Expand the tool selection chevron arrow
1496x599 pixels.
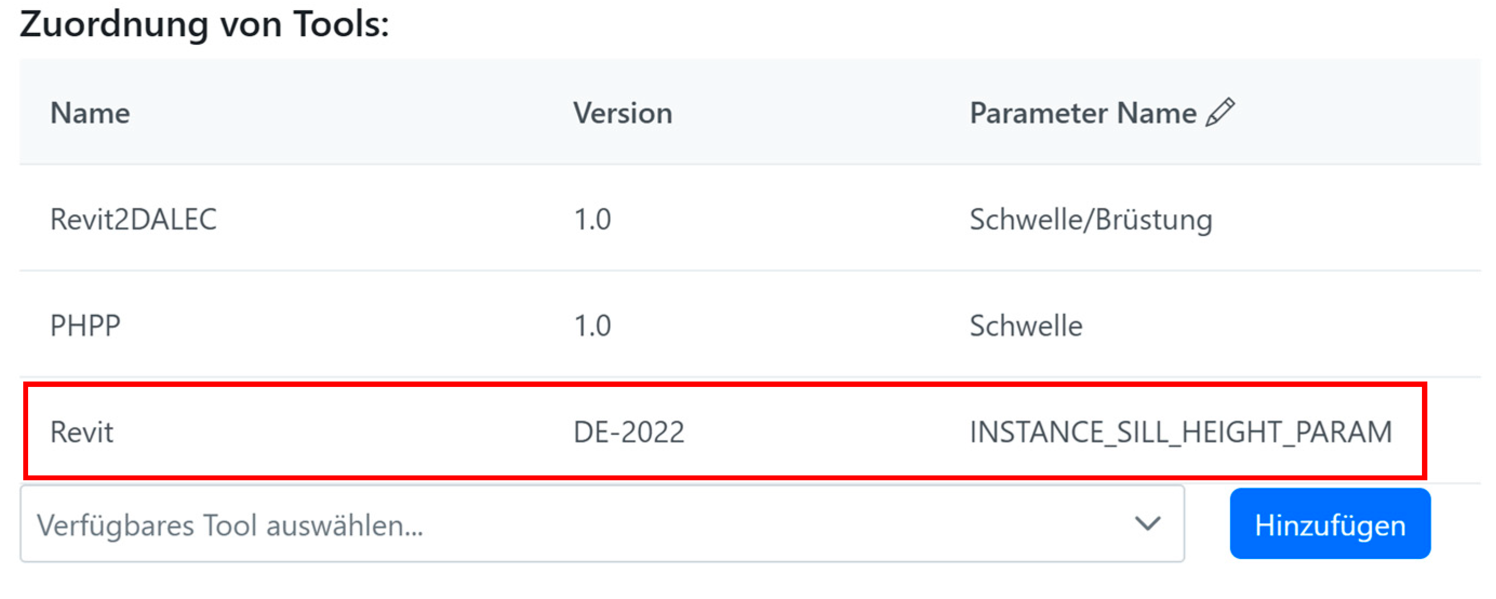point(1147,524)
